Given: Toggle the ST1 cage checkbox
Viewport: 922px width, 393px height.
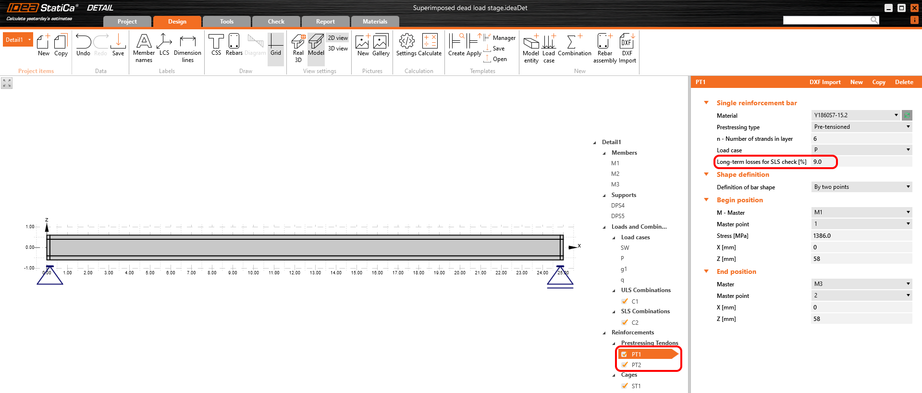Looking at the screenshot, I should point(625,386).
